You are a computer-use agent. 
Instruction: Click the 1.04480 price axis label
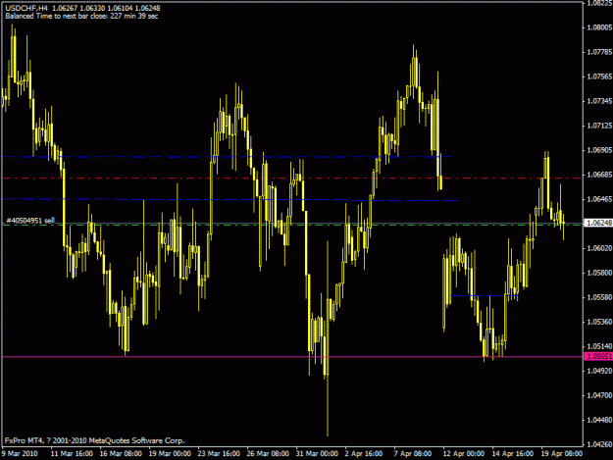pos(599,420)
